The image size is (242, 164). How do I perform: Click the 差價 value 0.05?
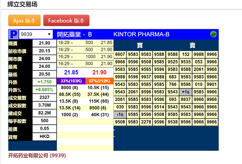[x=44, y=128]
